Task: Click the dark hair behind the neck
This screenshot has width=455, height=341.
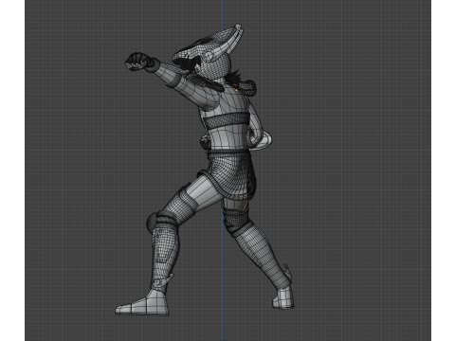Action: click(234, 77)
